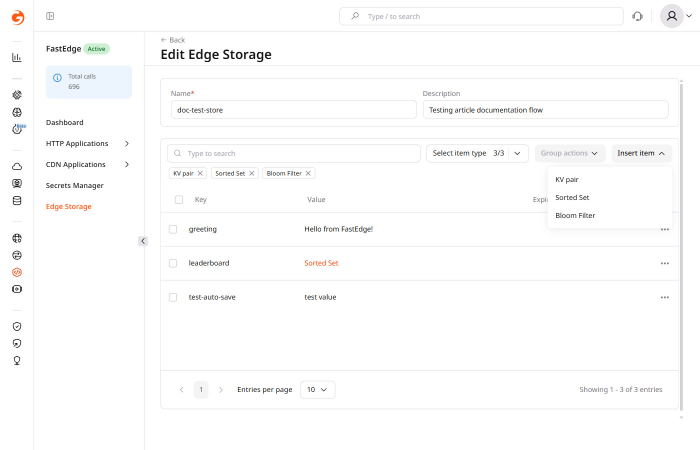Go Back from Edit Edge Storage
This screenshot has width=700, height=450.
click(172, 40)
